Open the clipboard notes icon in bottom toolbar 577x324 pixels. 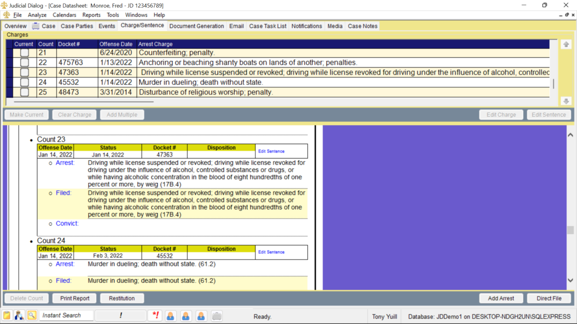[x=7, y=315]
